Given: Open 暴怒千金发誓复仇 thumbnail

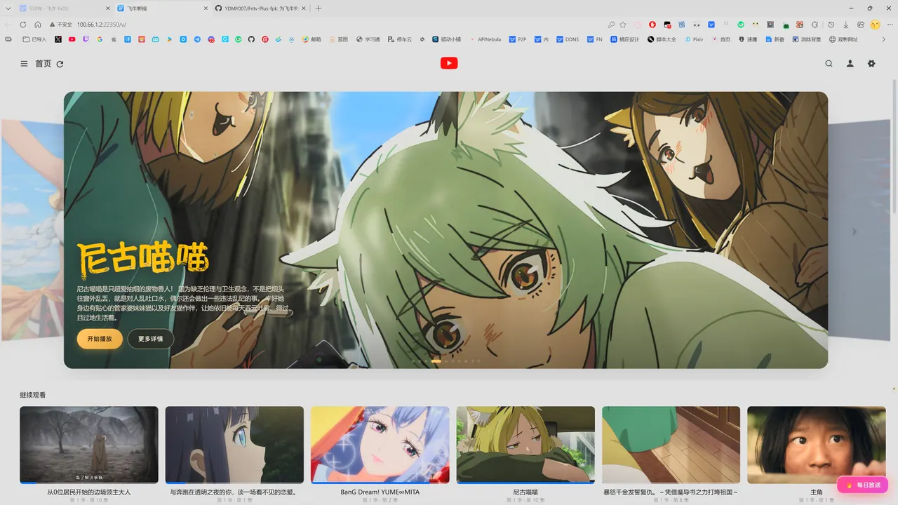Looking at the screenshot, I should point(671,445).
